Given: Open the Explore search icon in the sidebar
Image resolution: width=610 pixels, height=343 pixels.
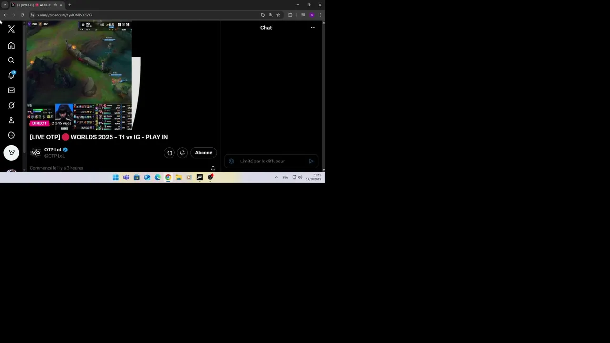Looking at the screenshot, I should pyautogui.click(x=11, y=61).
